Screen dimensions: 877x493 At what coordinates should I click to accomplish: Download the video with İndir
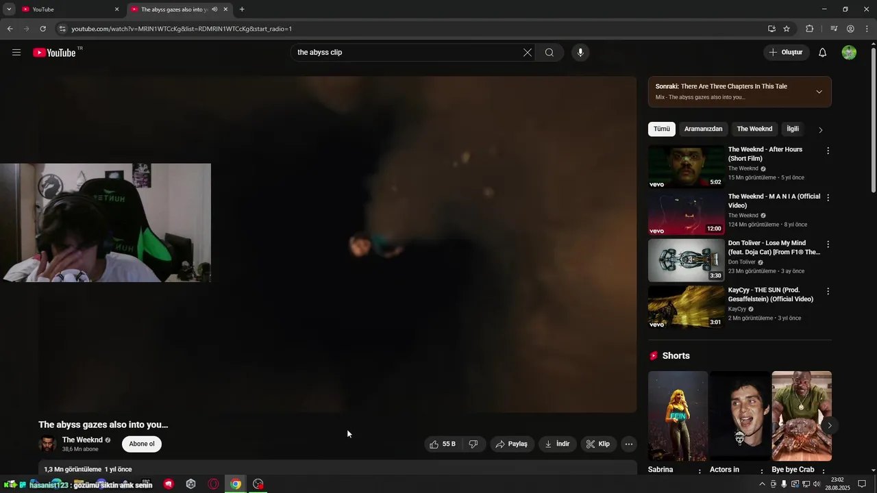tap(558, 444)
